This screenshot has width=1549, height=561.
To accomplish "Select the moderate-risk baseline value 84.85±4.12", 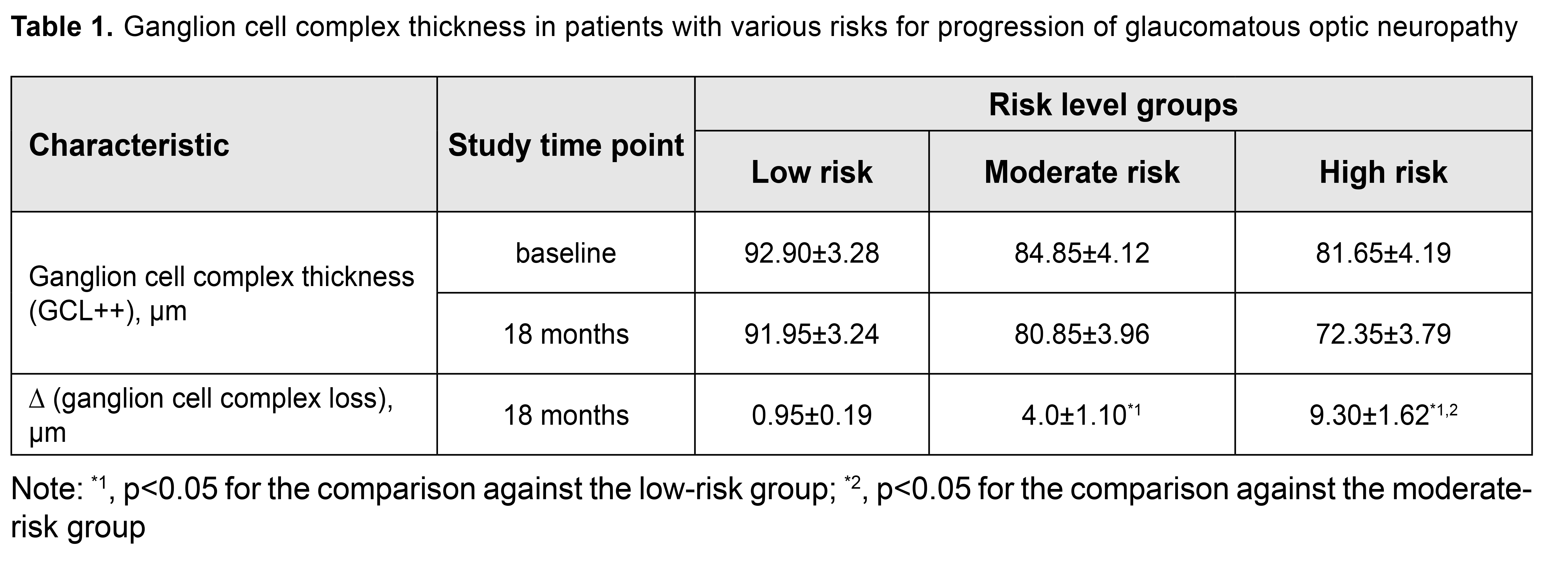I will tap(1081, 253).
